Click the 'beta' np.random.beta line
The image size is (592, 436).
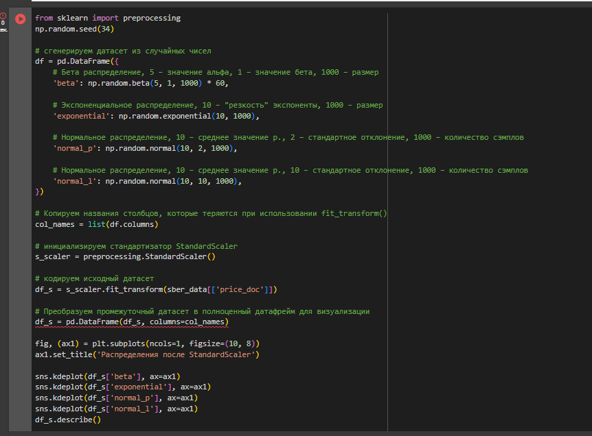point(141,83)
